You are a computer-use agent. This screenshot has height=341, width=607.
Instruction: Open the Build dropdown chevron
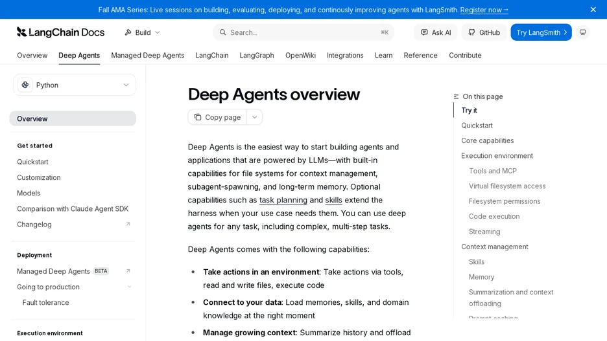click(157, 32)
